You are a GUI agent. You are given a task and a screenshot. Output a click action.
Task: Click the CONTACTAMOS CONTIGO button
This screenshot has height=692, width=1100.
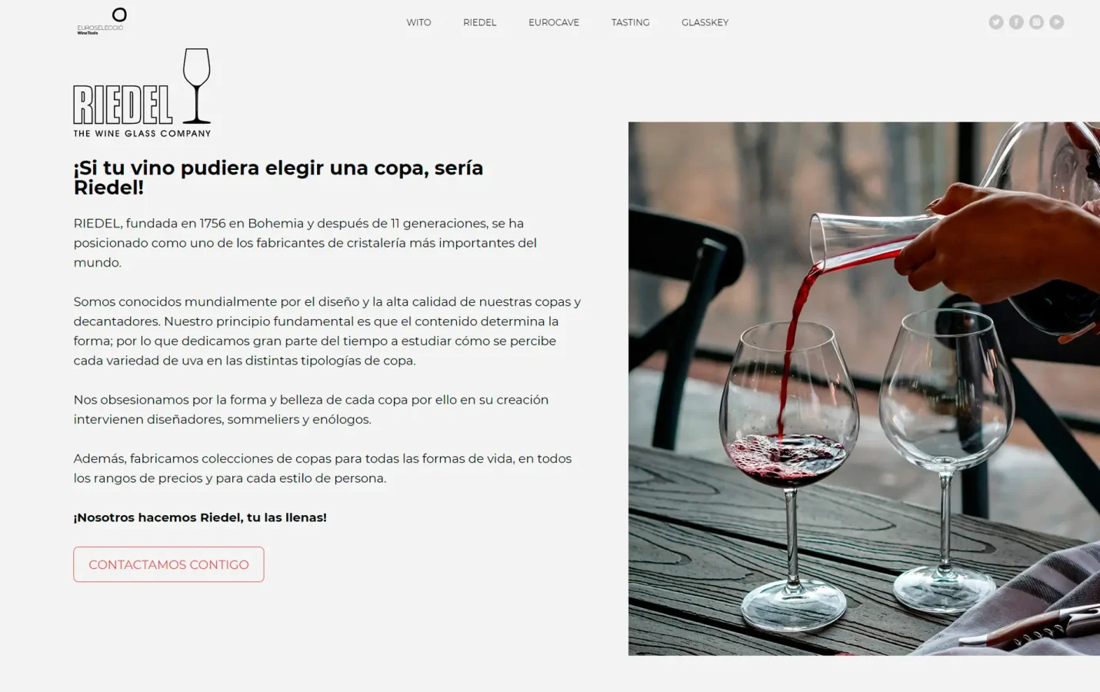168,564
